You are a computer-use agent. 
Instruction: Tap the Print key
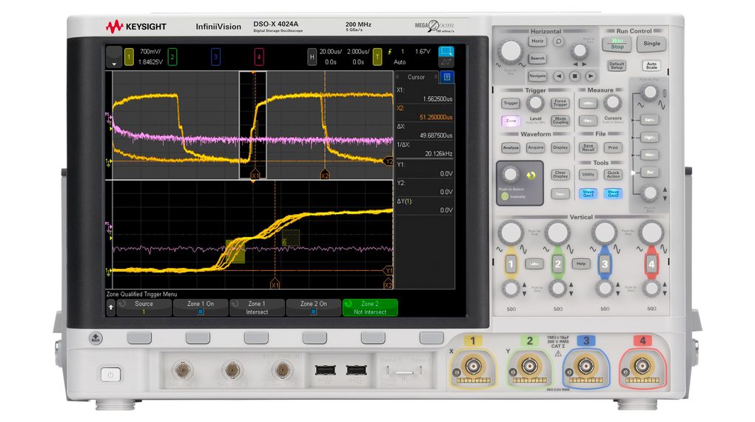pos(613,147)
